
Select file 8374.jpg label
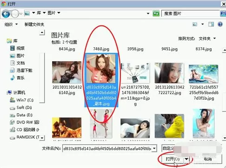(x=204, y=49)
